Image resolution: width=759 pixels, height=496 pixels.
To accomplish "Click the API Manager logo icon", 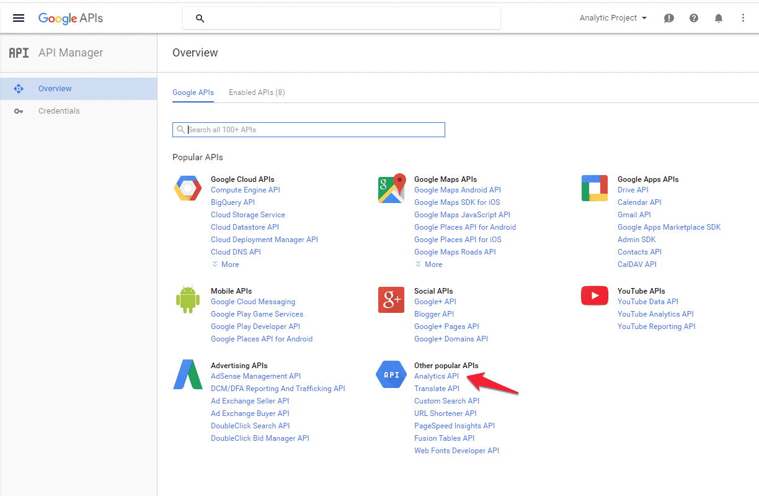I will pyautogui.click(x=19, y=53).
